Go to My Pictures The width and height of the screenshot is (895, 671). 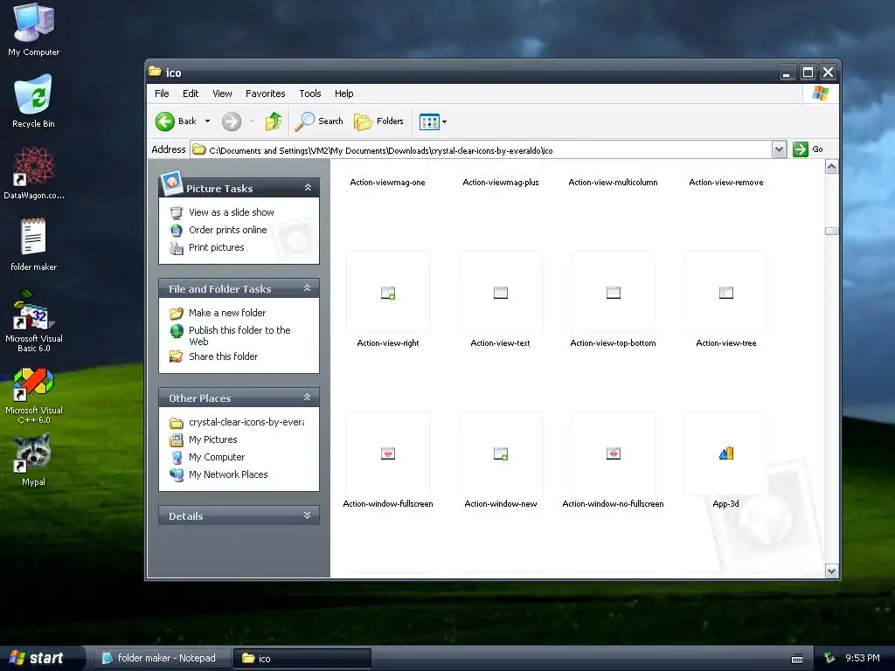213,440
